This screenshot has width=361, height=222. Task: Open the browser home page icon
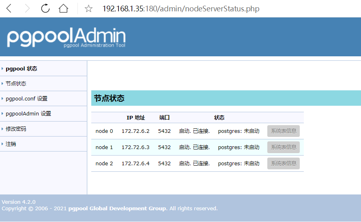(x=63, y=9)
